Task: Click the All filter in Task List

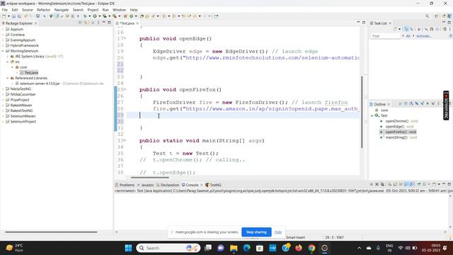Action: pyautogui.click(x=408, y=36)
